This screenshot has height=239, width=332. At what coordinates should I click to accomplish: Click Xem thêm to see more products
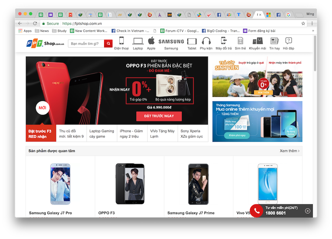click(x=289, y=151)
